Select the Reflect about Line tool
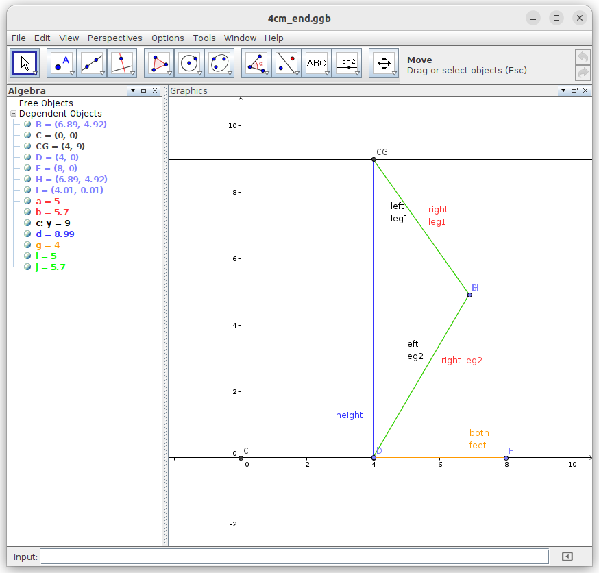The width and height of the screenshot is (599, 573). (286, 63)
